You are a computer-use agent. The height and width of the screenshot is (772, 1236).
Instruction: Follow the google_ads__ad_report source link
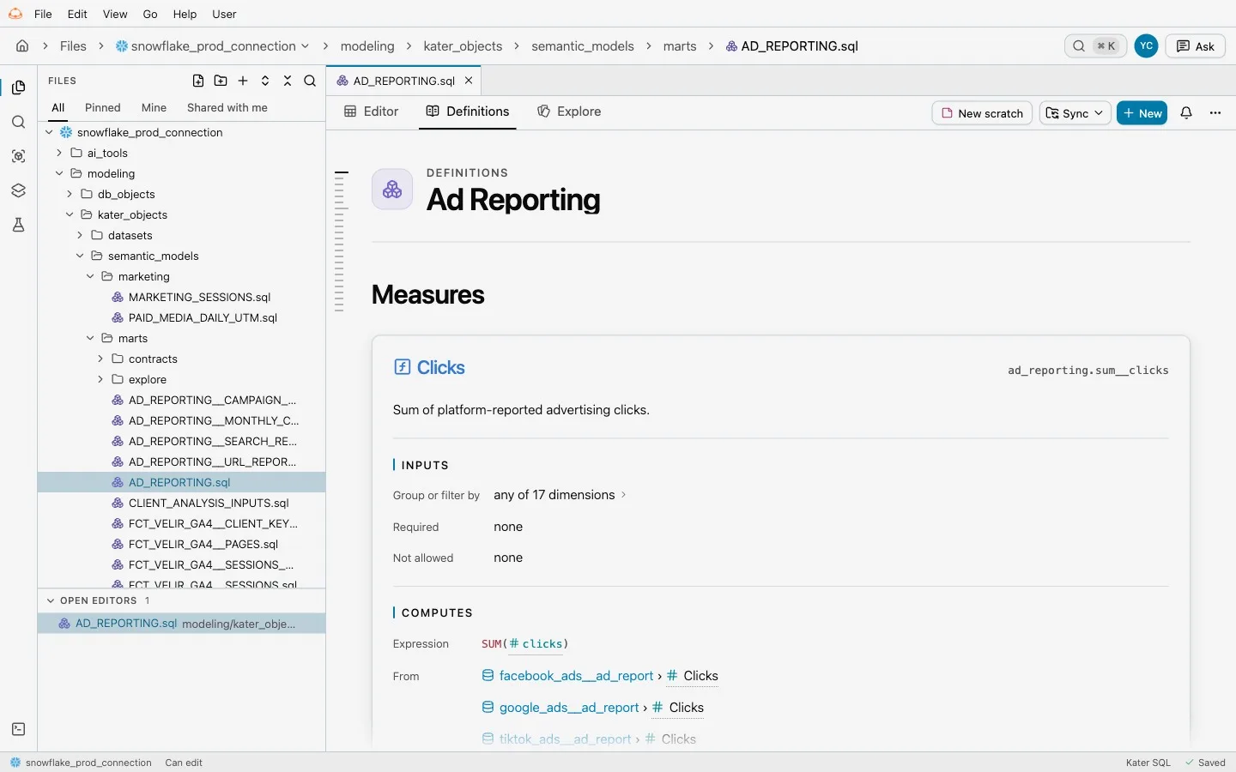(569, 708)
